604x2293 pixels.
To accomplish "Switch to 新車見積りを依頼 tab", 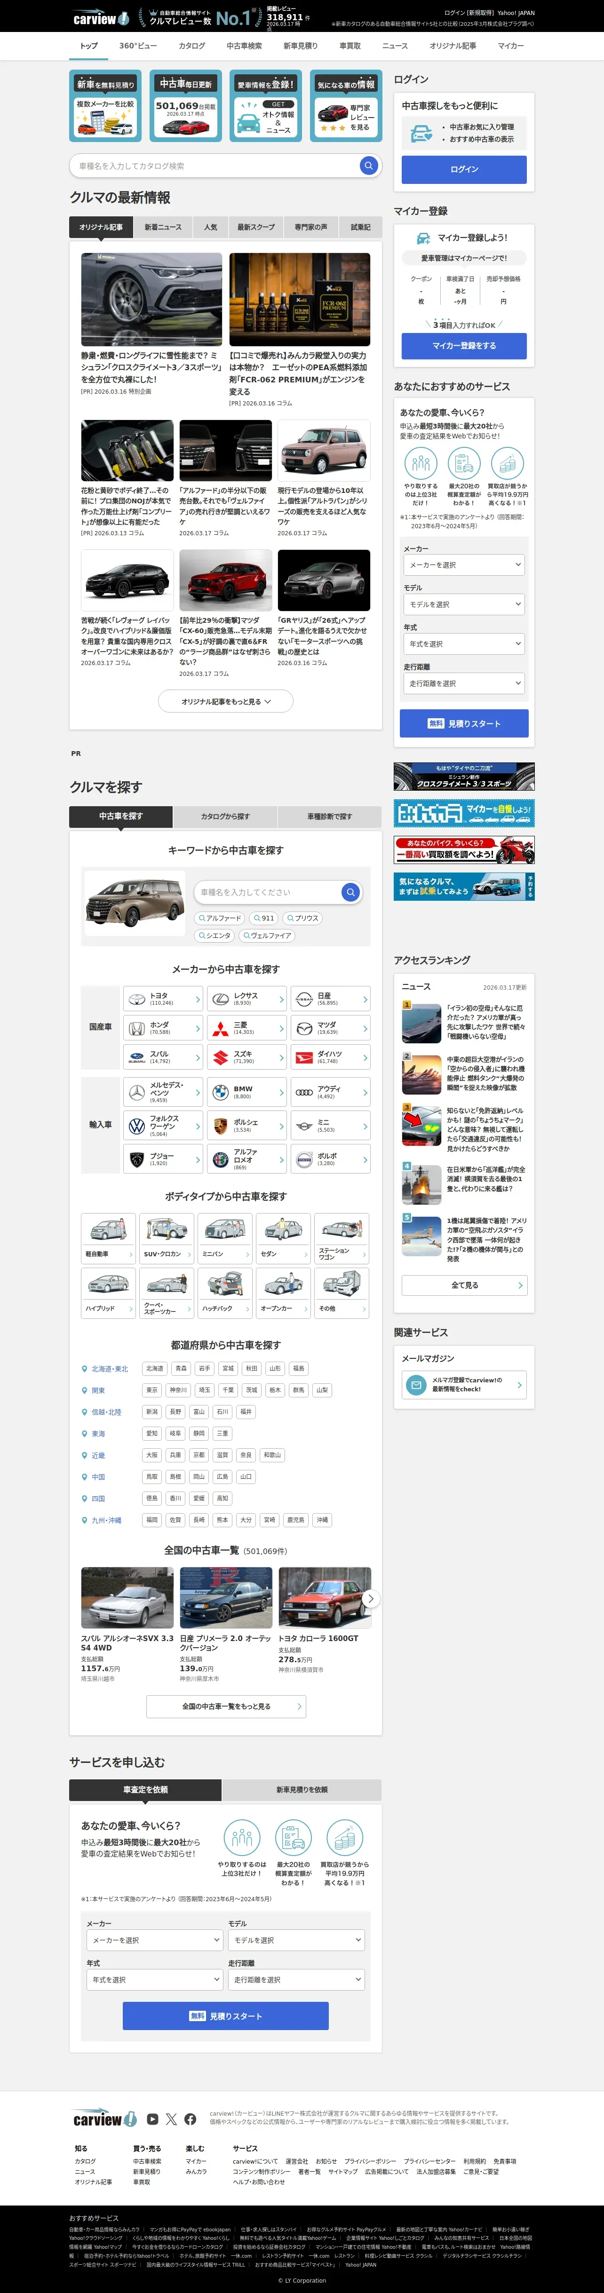I will point(302,1789).
